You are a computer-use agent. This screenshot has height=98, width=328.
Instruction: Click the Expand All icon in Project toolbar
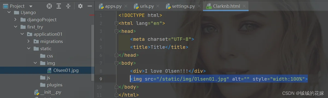click(x=59, y=6)
